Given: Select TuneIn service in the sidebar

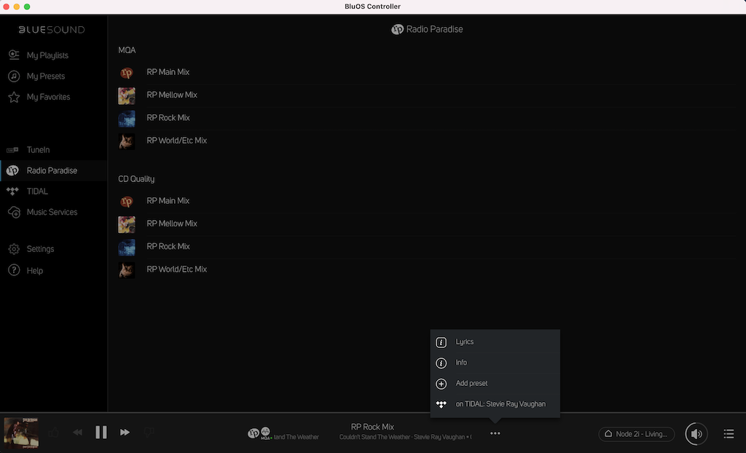Looking at the screenshot, I should [x=53, y=150].
